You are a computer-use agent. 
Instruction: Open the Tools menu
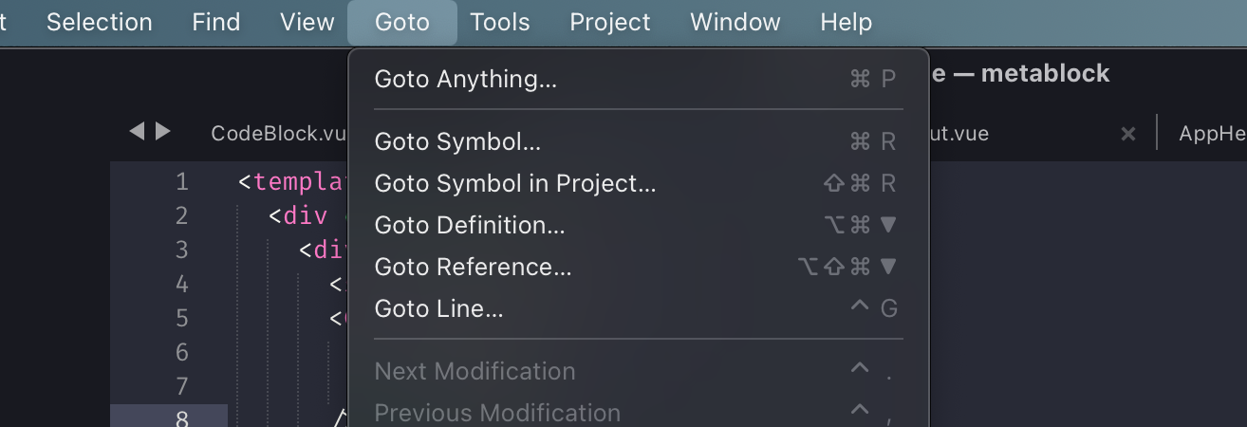click(x=500, y=22)
